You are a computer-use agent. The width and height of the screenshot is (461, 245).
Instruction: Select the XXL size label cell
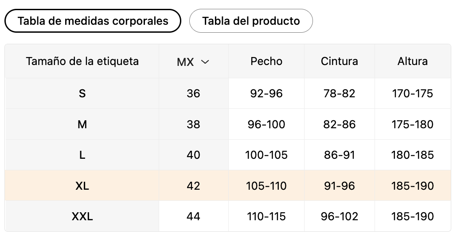82,216
